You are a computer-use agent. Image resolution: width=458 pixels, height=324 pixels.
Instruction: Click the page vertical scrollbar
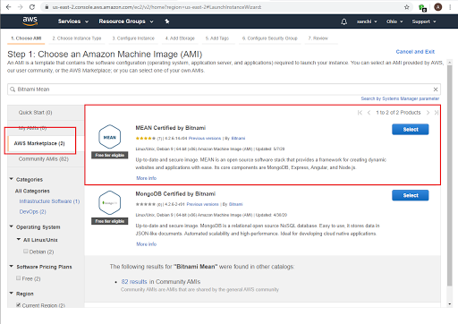click(450, 175)
